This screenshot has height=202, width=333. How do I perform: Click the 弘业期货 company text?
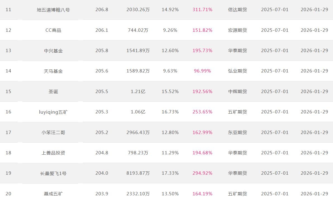237,71
